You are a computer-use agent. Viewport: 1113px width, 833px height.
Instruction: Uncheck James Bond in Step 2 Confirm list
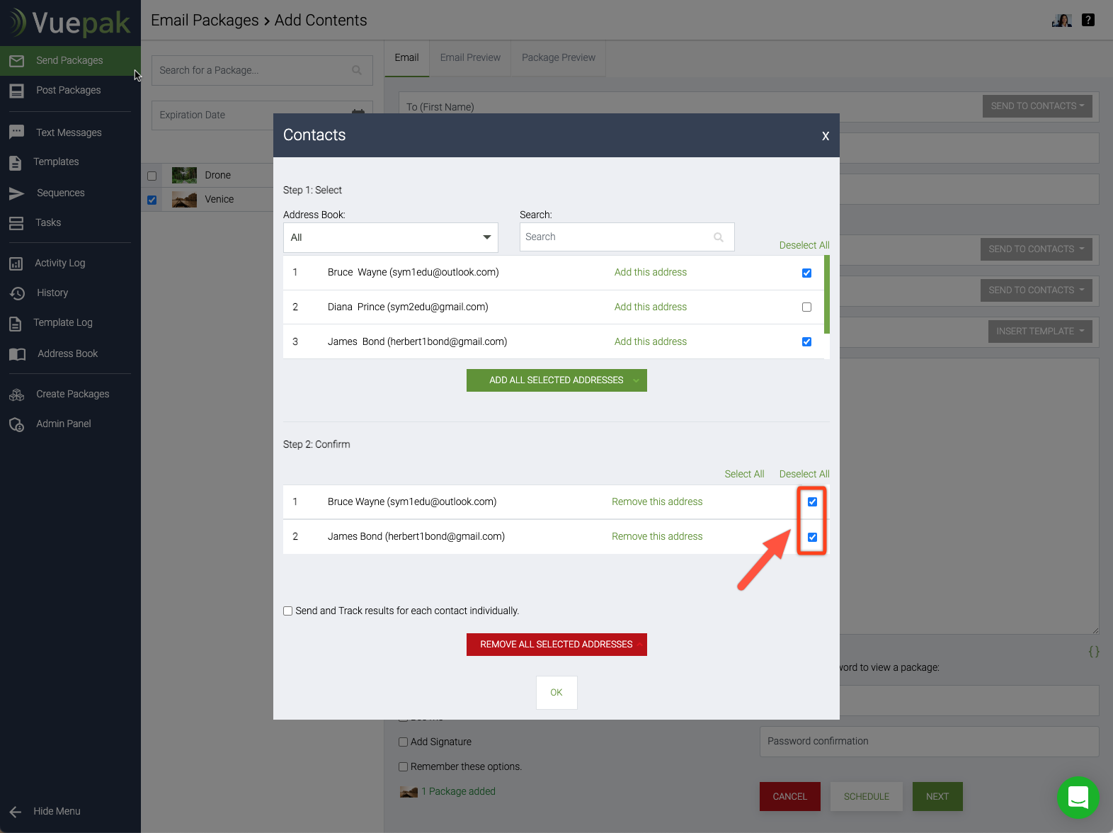(812, 537)
